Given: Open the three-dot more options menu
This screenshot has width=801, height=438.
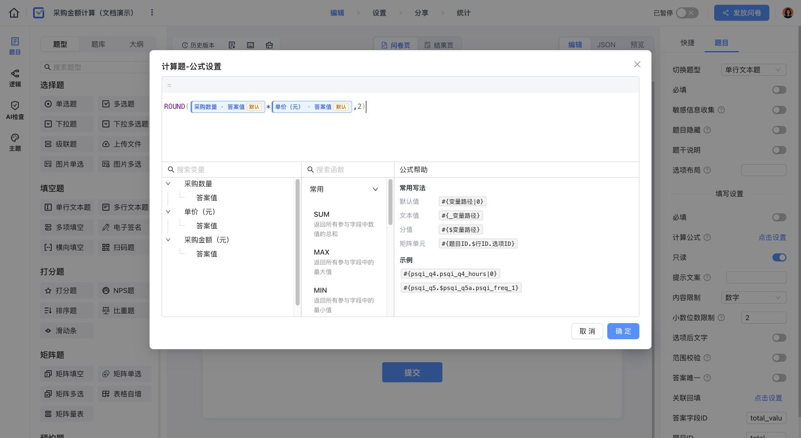Looking at the screenshot, I should [x=152, y=13].
